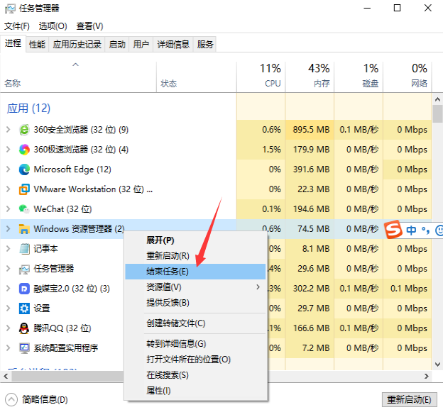The width and height of the screenshot is (443, 417).
Task: Sort processes by the 内存 column
Action: (320, 76)
